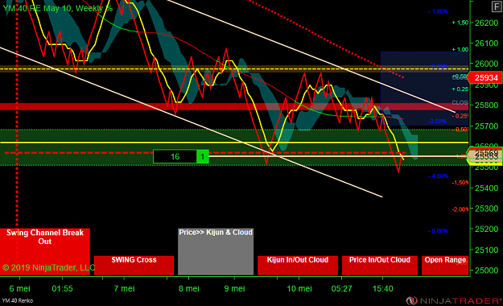This screenshot has height=306, width=503.
Task: Click the 01:55 time axis label
Action: point(62,288)
